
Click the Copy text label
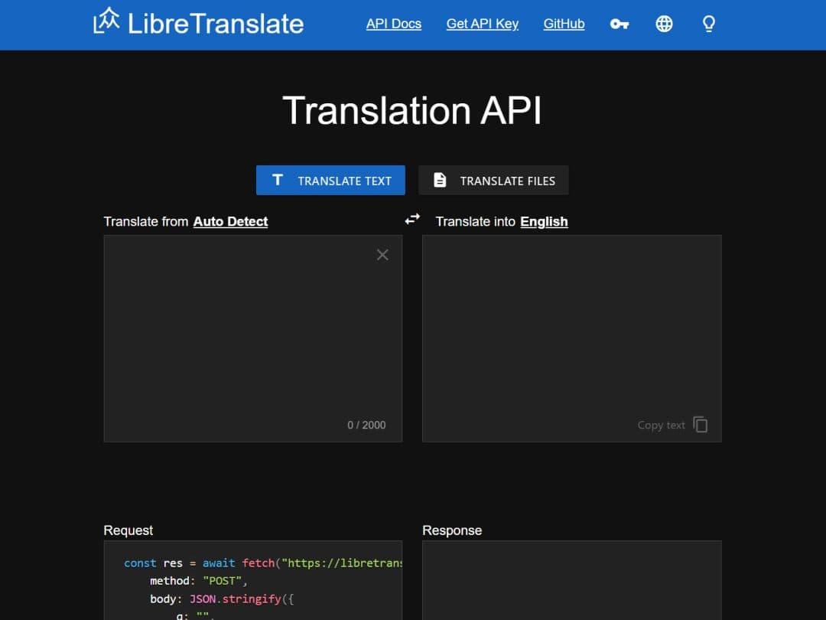pos(661,425)
